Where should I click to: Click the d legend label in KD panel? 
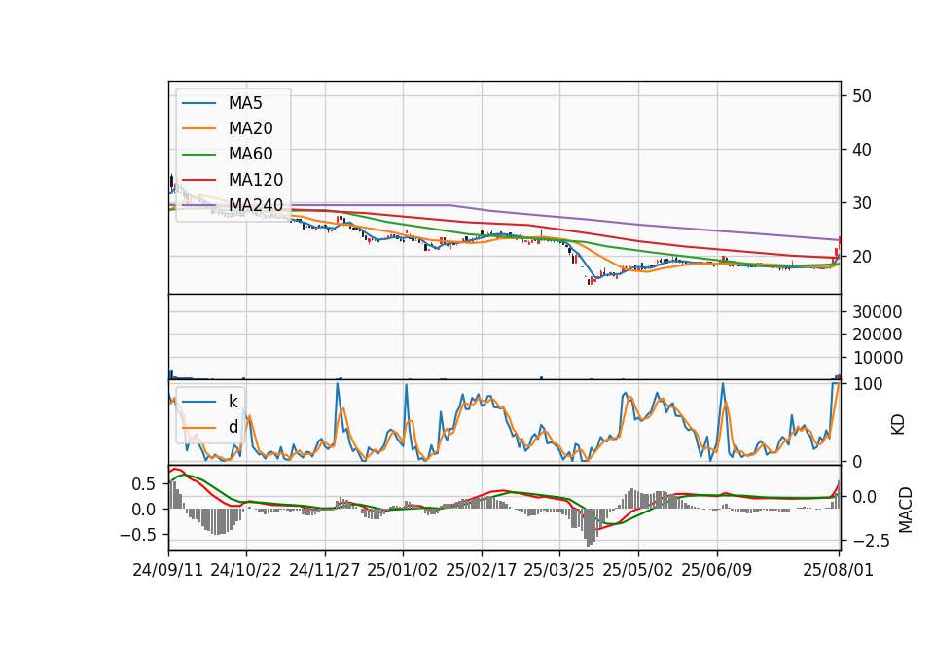pyautogui.click(x=233, y=427)
